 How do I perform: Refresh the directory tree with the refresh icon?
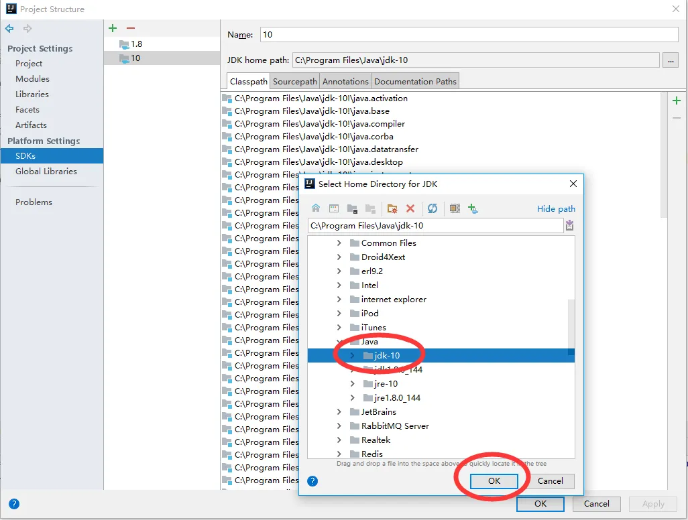(433, 208)
